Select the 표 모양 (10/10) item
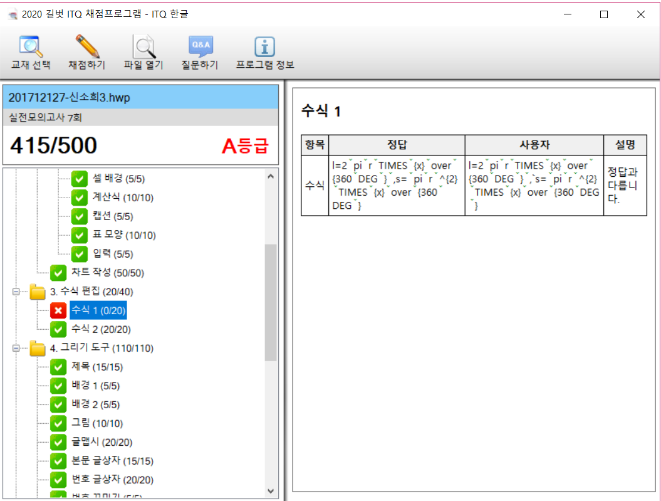Screen dimensions: 661x501 [x=124, y=235]
